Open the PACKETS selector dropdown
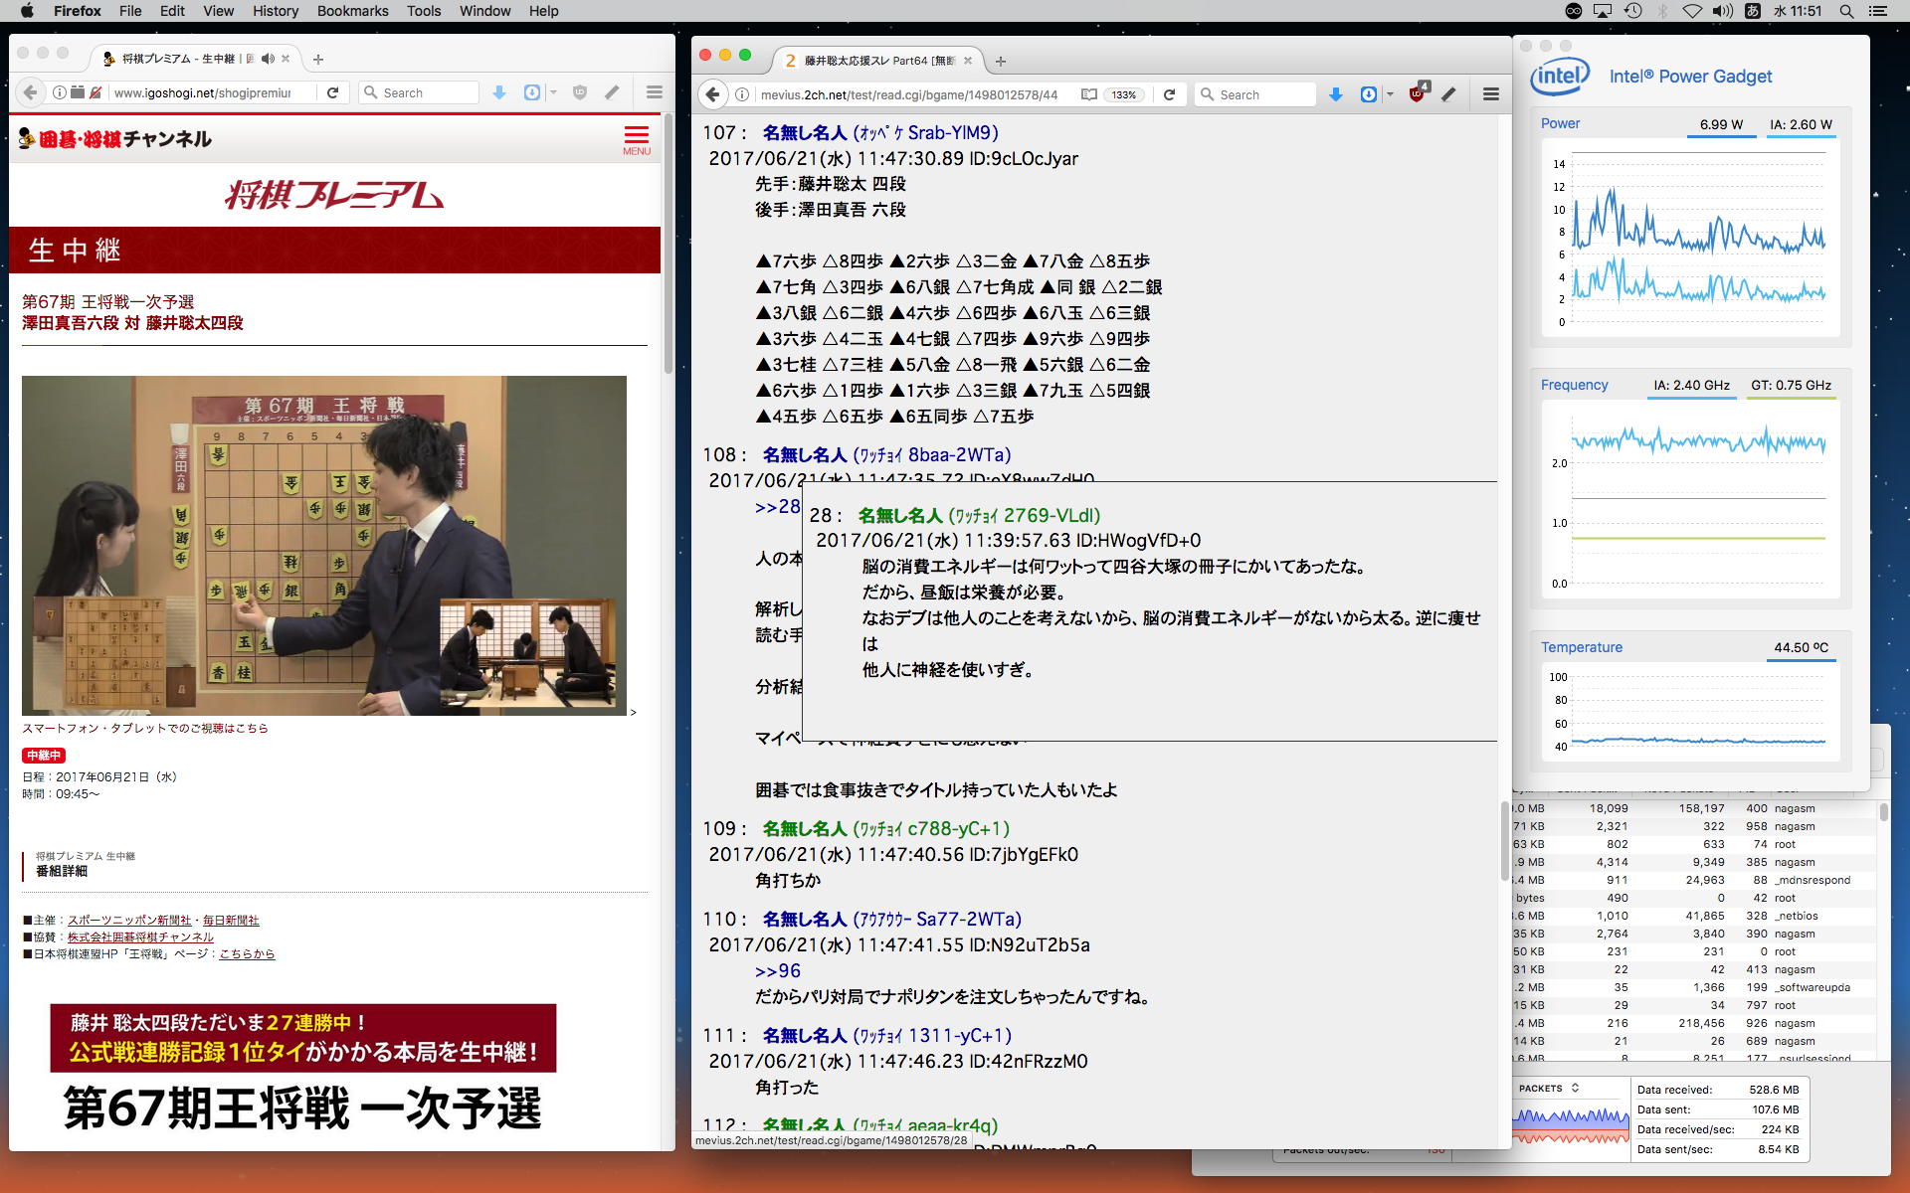Screen dimensions: 1910x1193 (1549, 1089)
